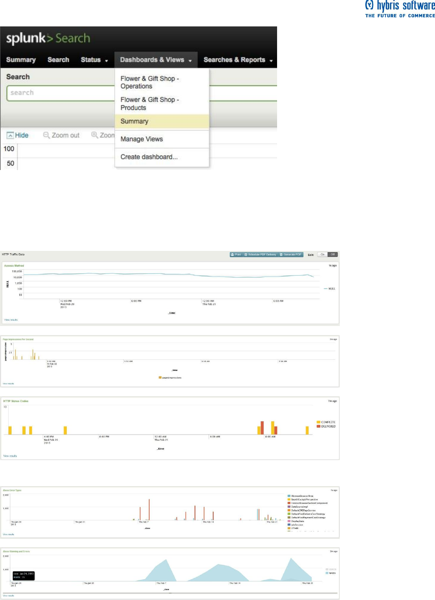Screen dimensions: 435x600
Task: Click the Hide link text
Action: [x=22, y=135]
